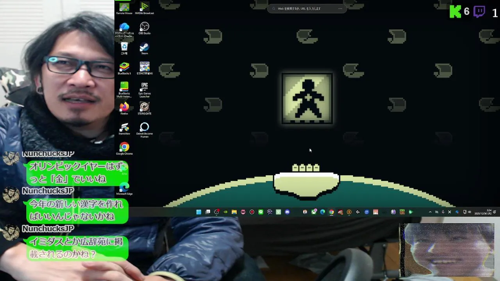Click the username NunchucksJP above the third message
The height and width of the screenshot is (281, 500).
click(x=48, y=229)
